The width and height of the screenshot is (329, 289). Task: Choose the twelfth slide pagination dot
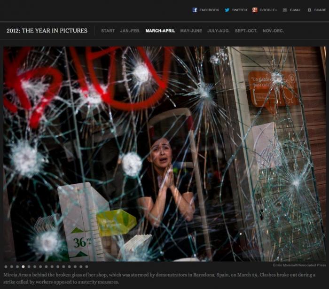pyautogui.click(x=69, y=266)
